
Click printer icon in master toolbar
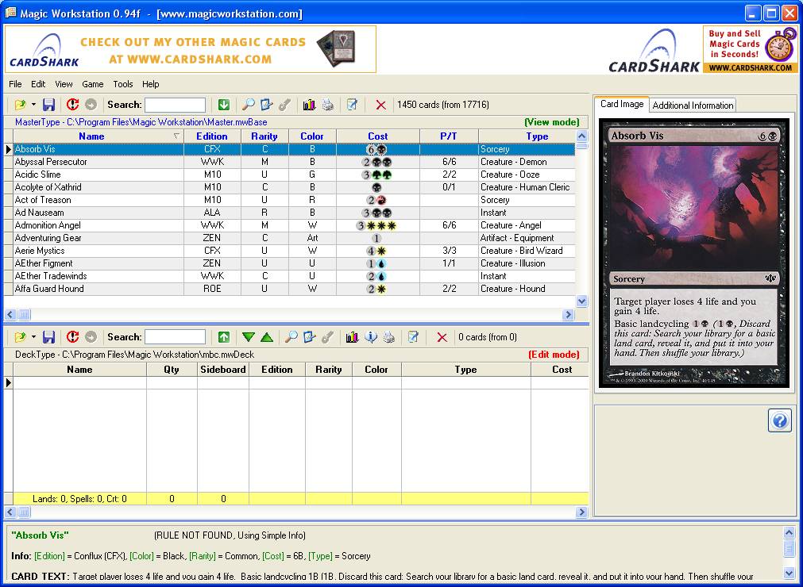pyautogui.click(x=328, y=105)
